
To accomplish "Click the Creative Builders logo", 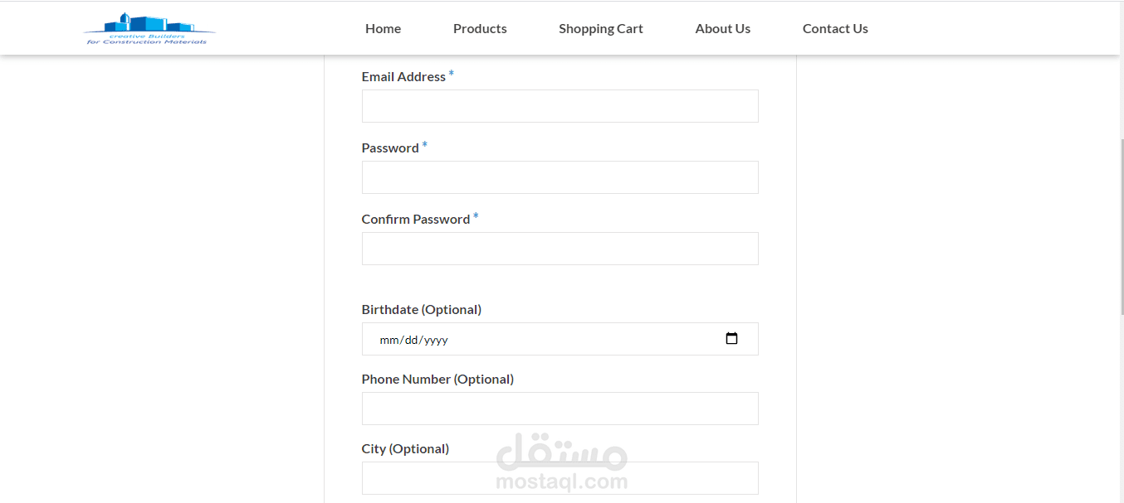I will point(149,29).
